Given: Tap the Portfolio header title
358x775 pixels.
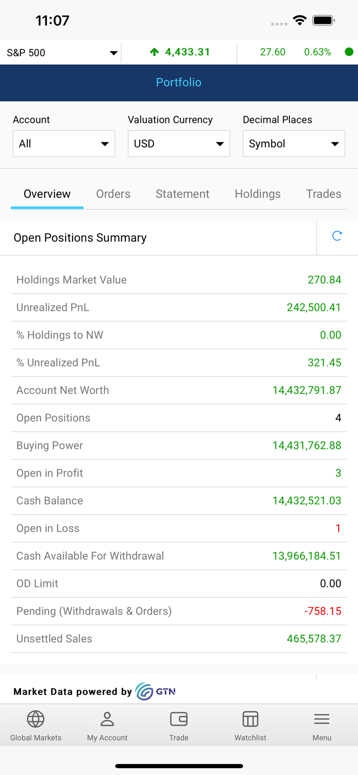Looking at the screenshot, I should (x=179, y=83).
